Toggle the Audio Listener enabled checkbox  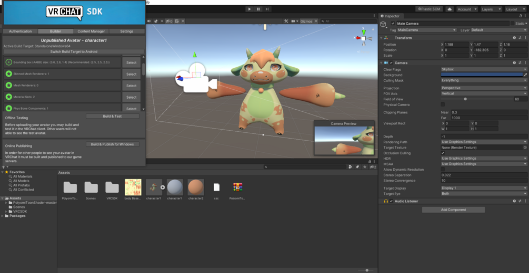coord(391,201)
